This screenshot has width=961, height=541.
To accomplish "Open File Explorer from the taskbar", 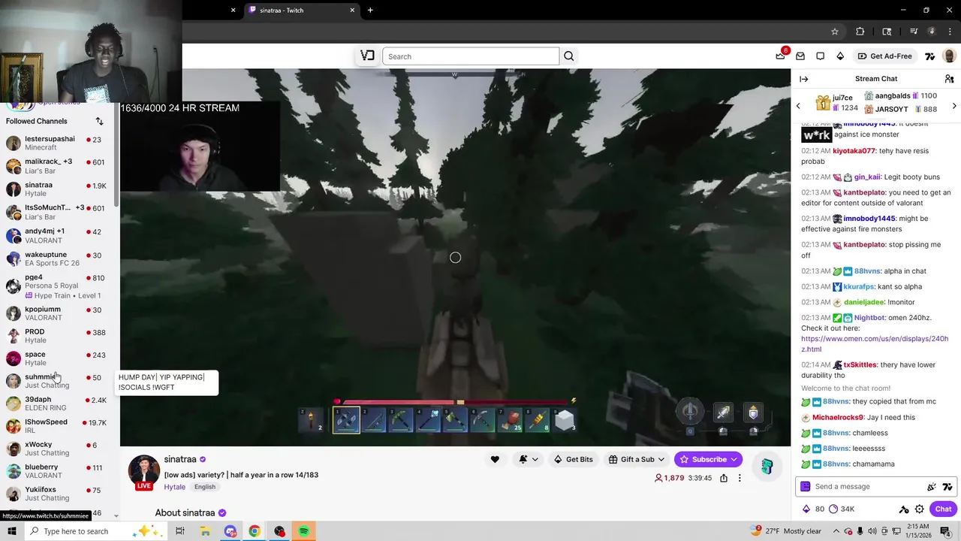I will [205, 531].
